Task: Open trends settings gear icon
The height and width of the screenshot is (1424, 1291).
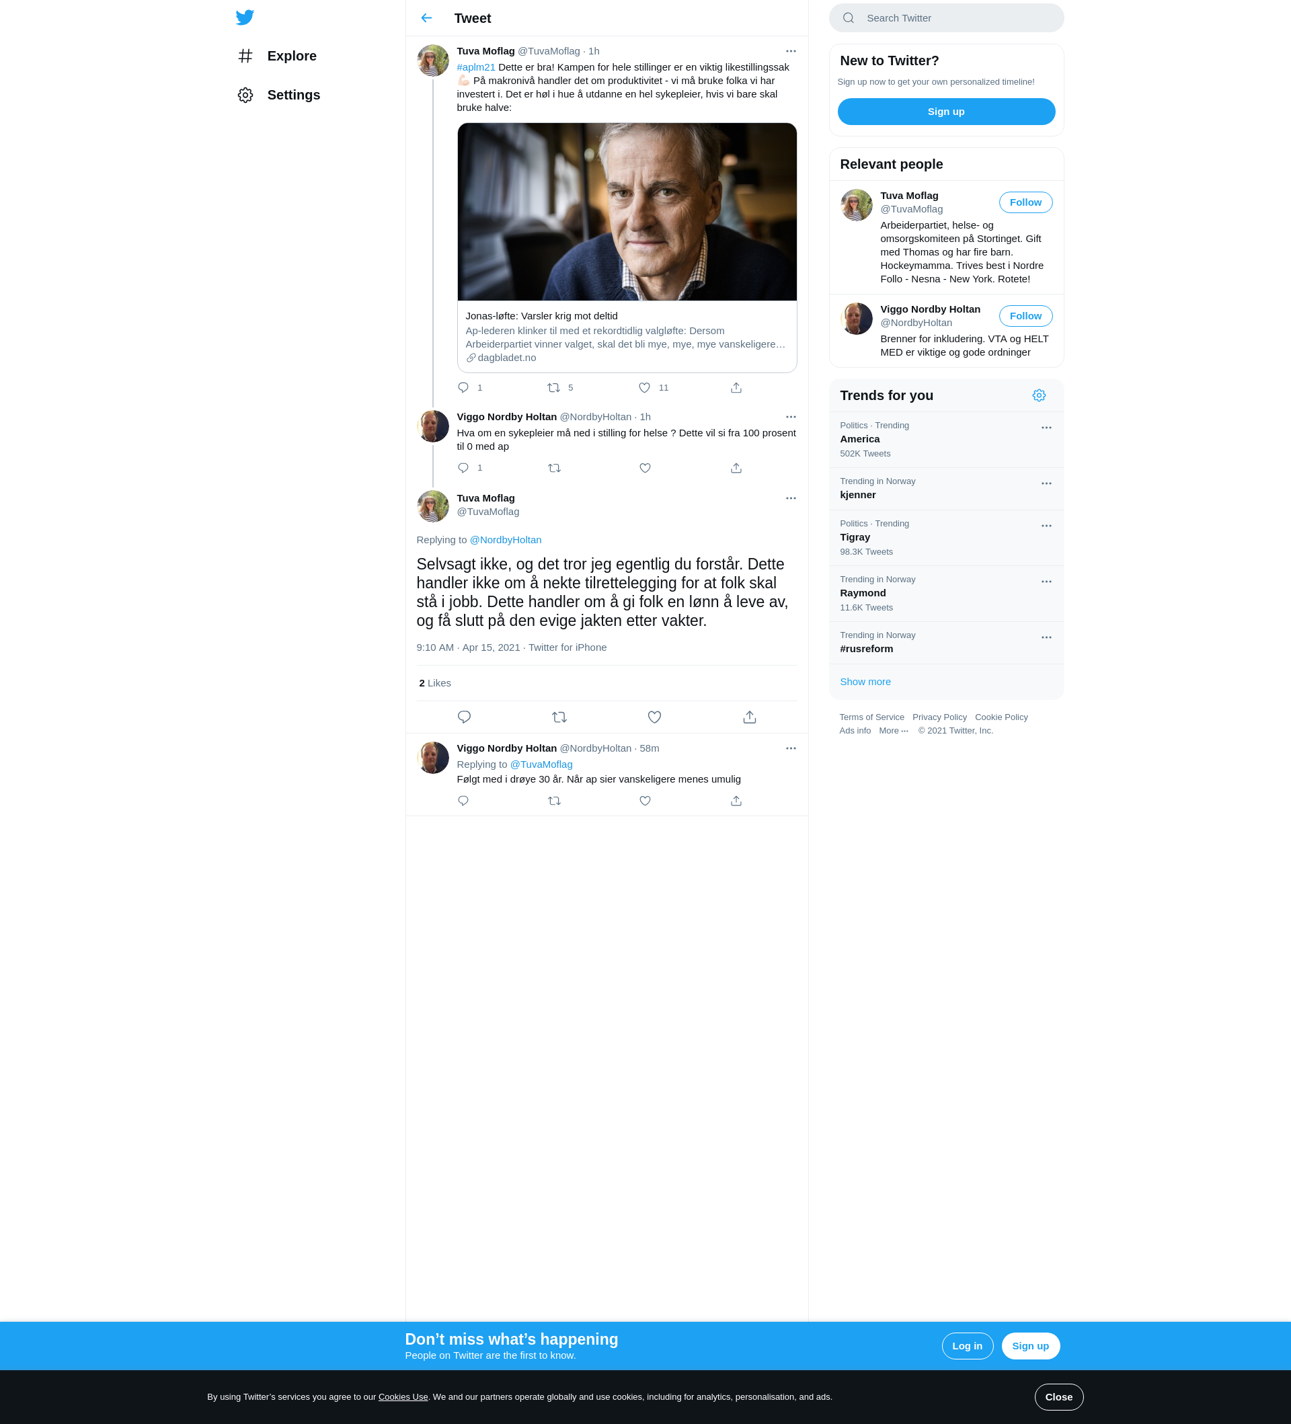Action: pyautogui.click(x=1038, y=395)
